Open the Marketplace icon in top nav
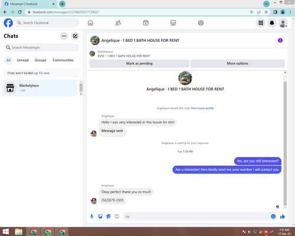This screenshot has width=295, height=236. pos(173,23)
